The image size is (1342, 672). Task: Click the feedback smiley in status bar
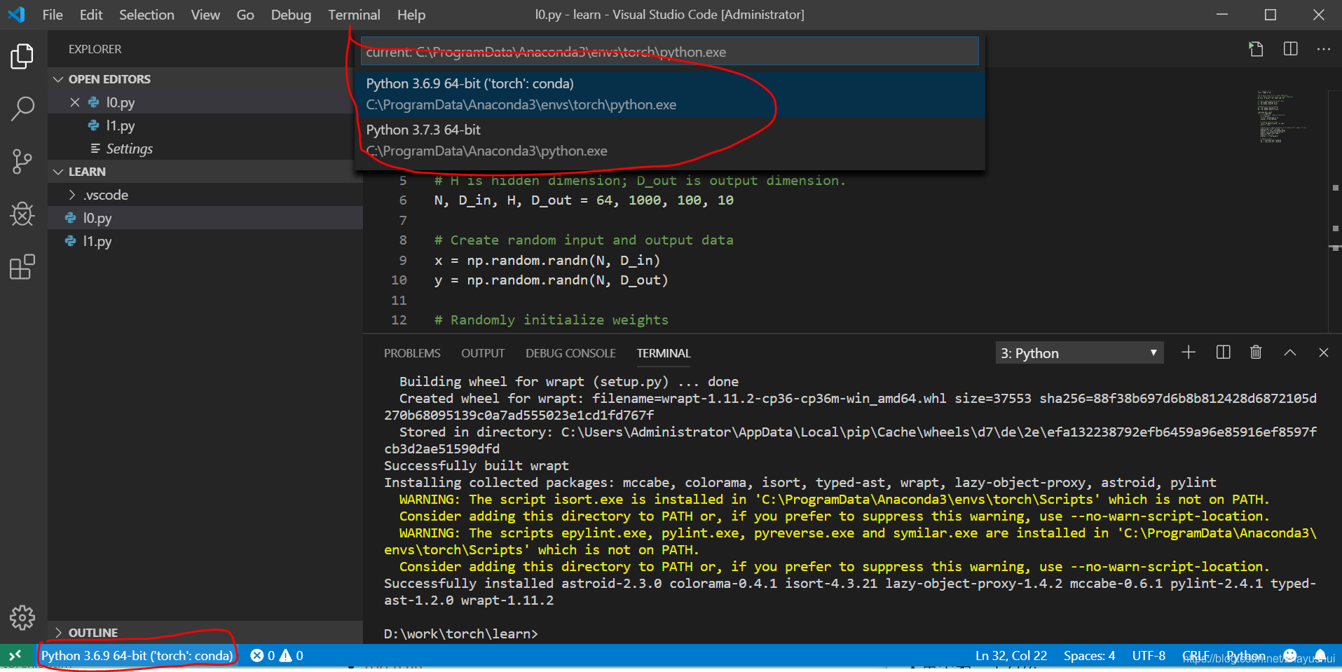tap(1290, 655)
